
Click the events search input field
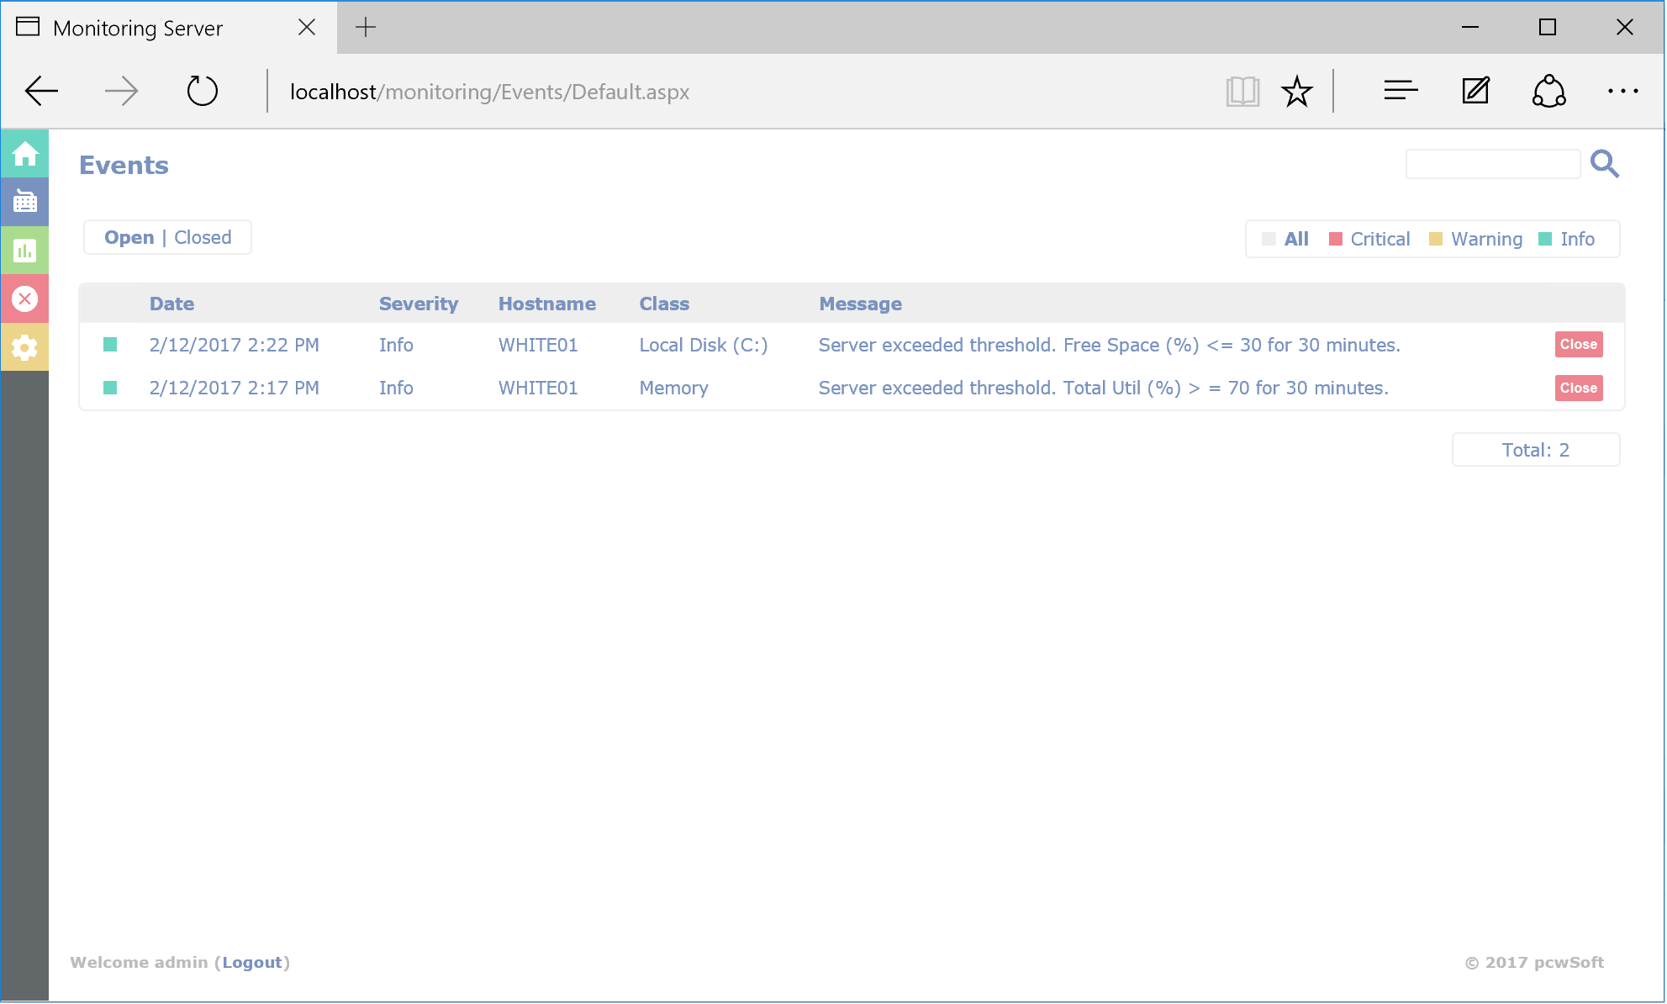pyautogui.click(x=1492, y=164)
